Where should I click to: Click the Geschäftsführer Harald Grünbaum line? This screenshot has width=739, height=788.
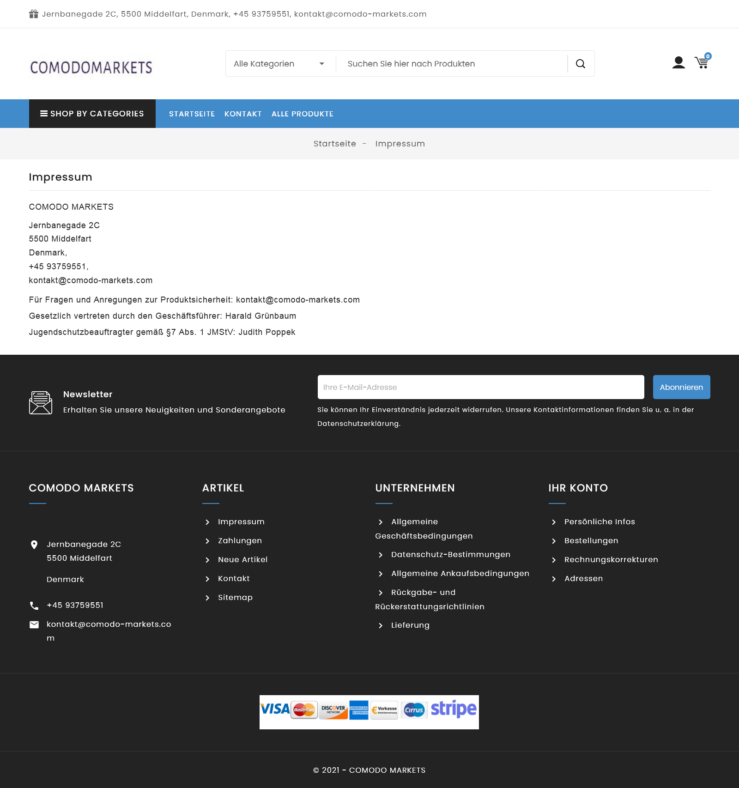(x=163, y=316)
